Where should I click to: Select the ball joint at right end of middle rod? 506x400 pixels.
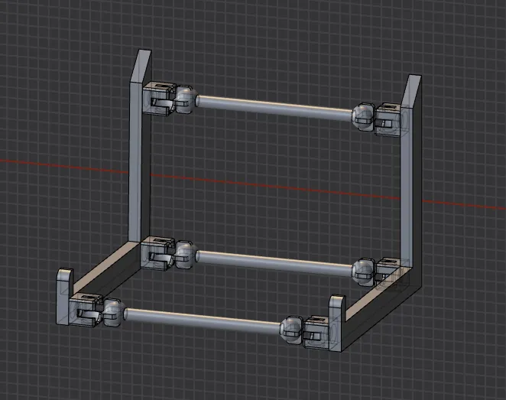click(x=363, y=272)
